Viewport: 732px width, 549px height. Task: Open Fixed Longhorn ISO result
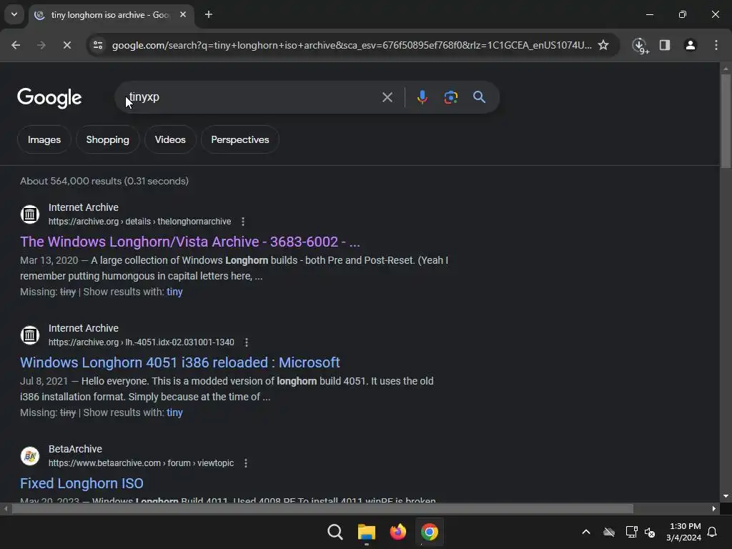(81, 483)
